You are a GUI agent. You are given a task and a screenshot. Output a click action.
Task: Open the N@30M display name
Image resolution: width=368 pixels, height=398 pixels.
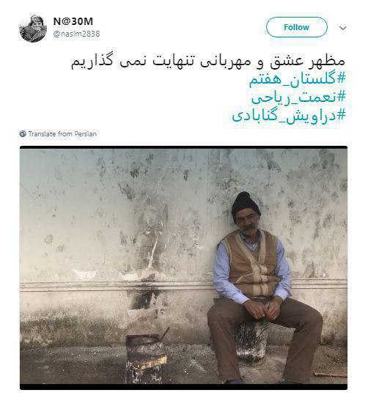[x=73, y=21]
